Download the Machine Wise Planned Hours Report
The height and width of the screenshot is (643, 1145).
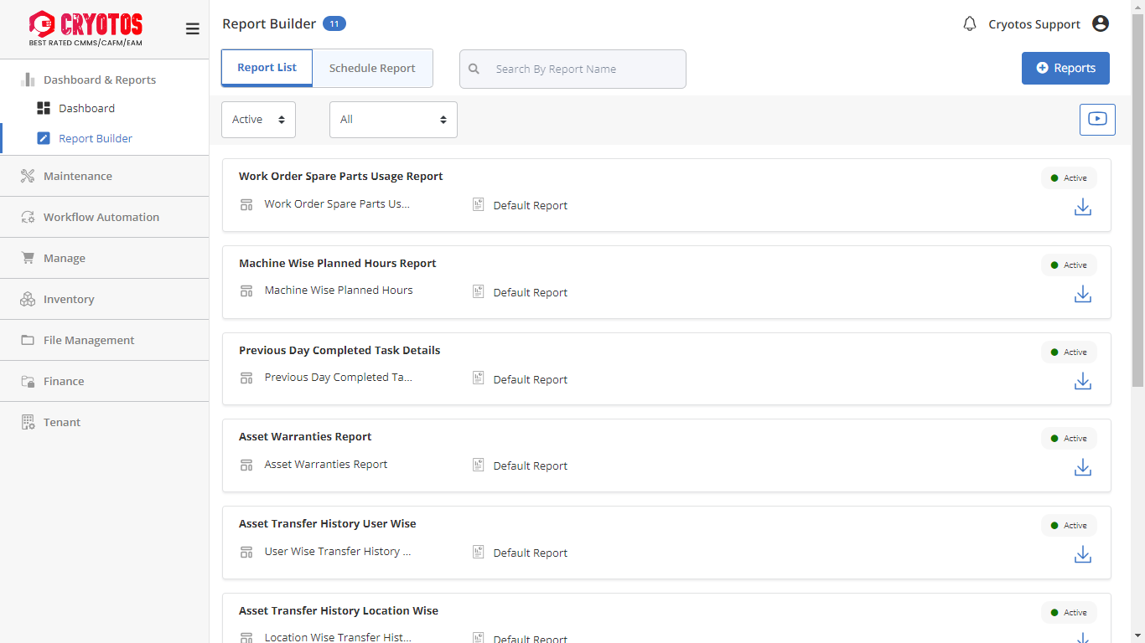coord(1082,294)
